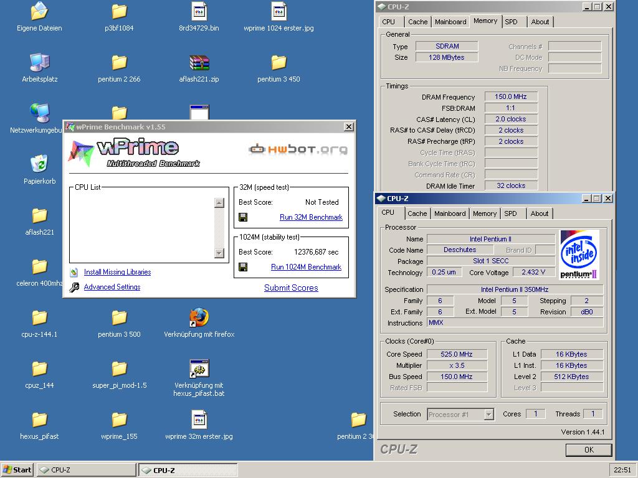Click the Intel Pentium II 350MHz specification field
638x478 pixels.
tap(514, 289)
